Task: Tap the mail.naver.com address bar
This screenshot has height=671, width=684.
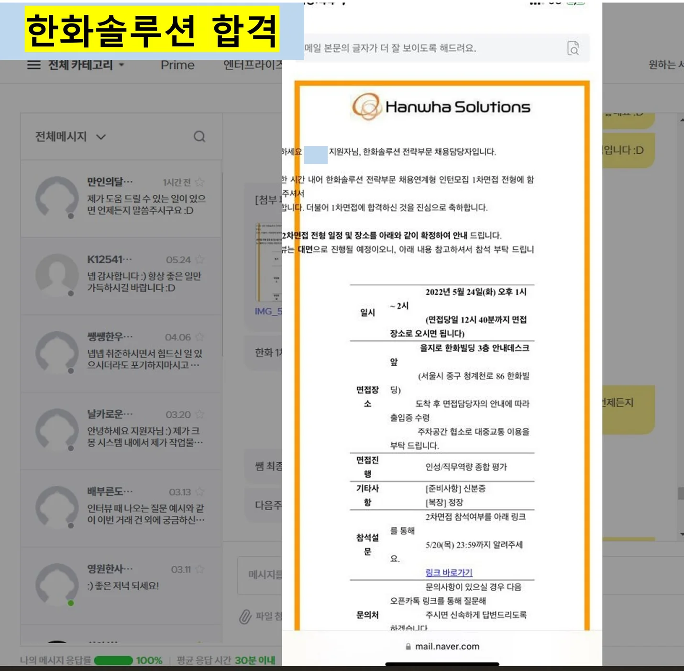Action: pos(442,647)
